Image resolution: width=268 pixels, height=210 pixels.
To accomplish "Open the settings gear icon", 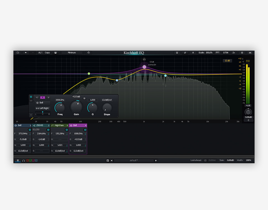I will tap(242, 53).
